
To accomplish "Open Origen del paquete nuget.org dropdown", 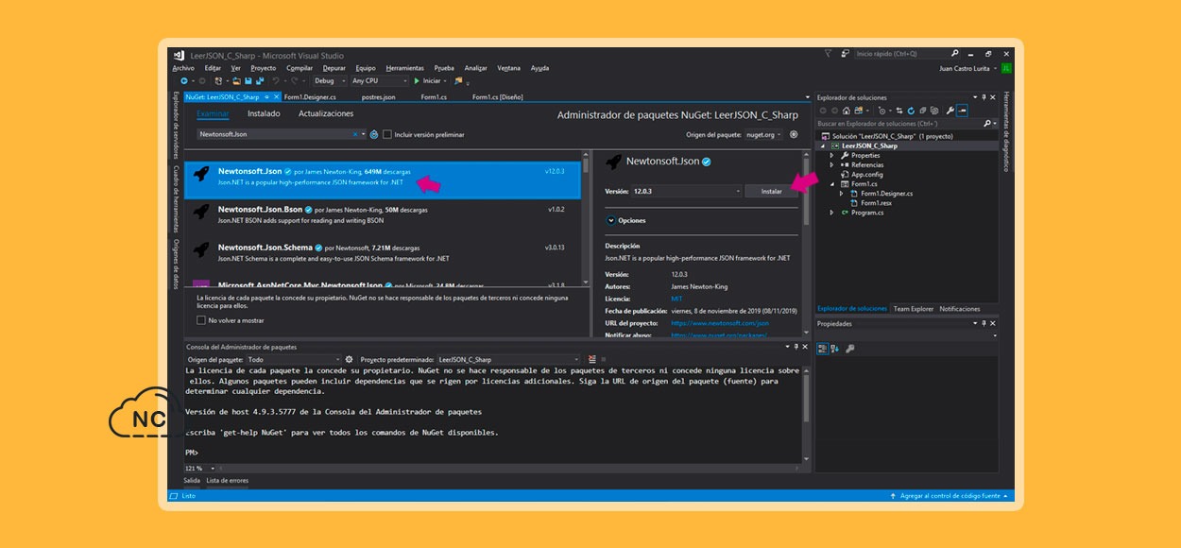I will coord(763,134).
